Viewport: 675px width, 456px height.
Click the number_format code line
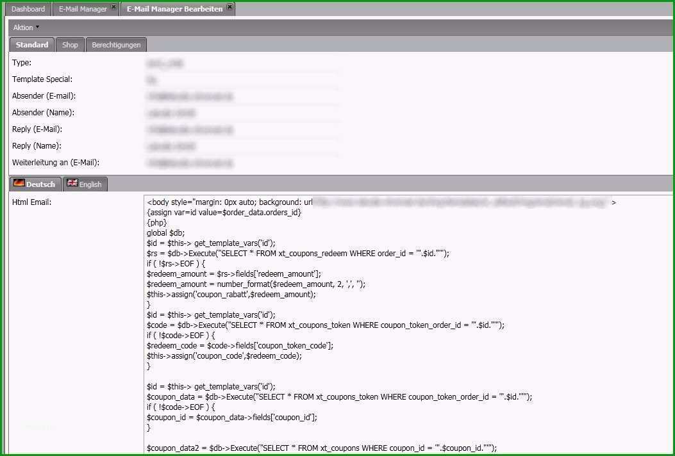tap(256, 284)
